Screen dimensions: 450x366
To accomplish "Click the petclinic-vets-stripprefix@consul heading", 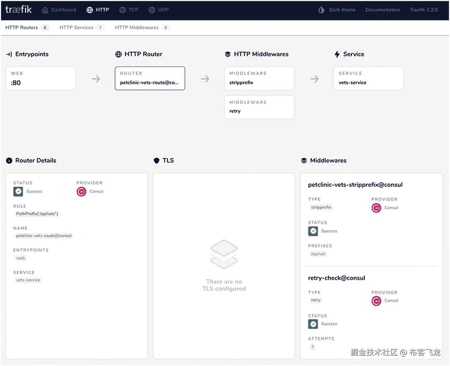I will [355, 185].
